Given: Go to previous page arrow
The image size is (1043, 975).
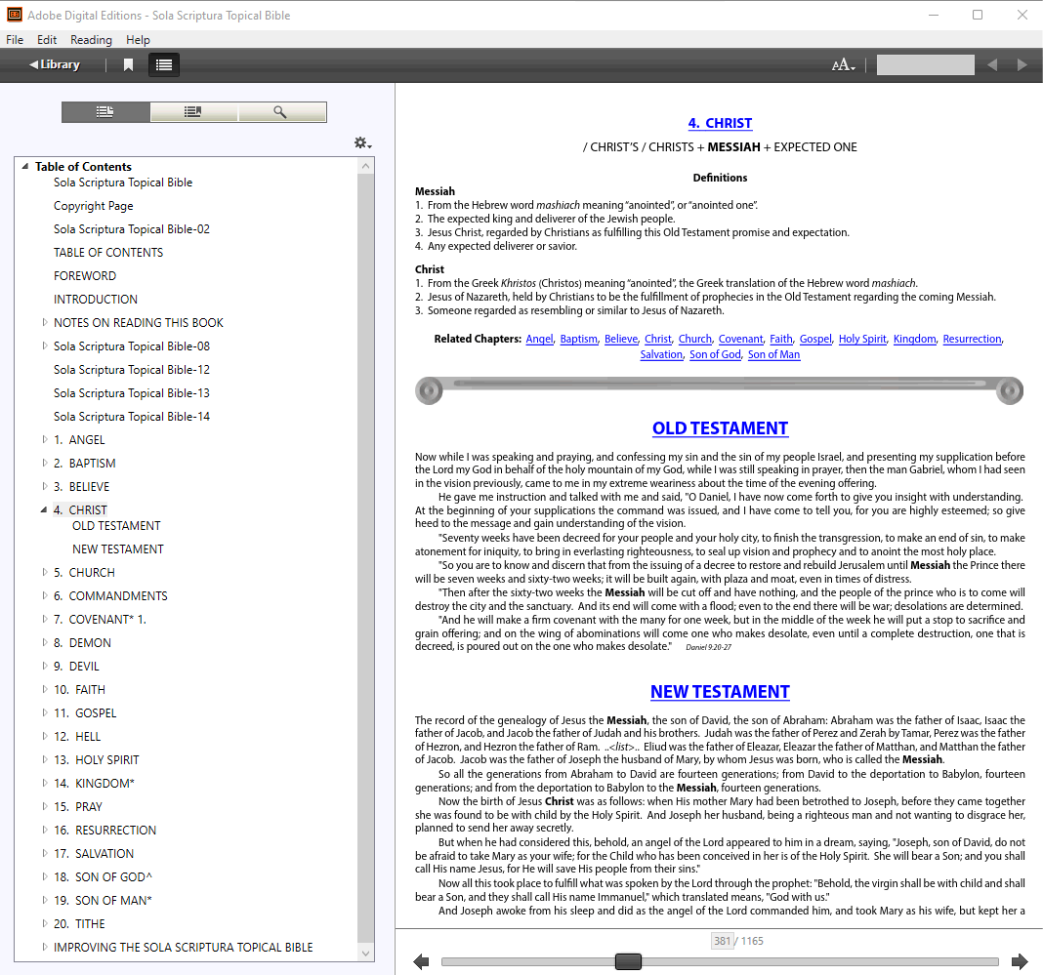Looking at the screenshot, I should point(420,961).
